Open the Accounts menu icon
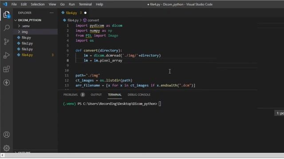The image size is (284, 159). 7,134
